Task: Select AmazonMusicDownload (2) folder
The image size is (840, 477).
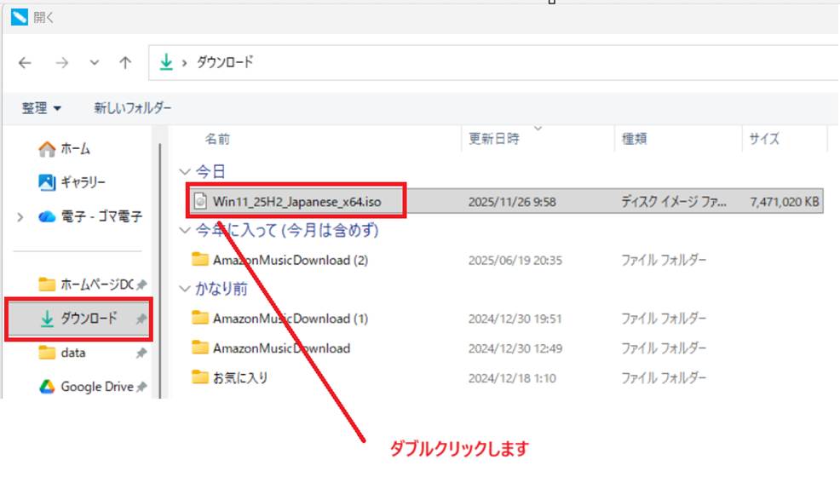Action: (290, 260)
